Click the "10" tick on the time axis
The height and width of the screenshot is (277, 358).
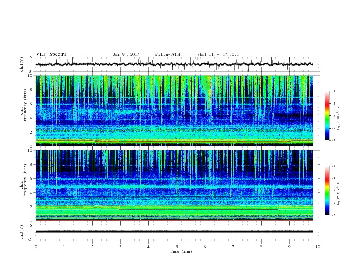coord(318,247)
